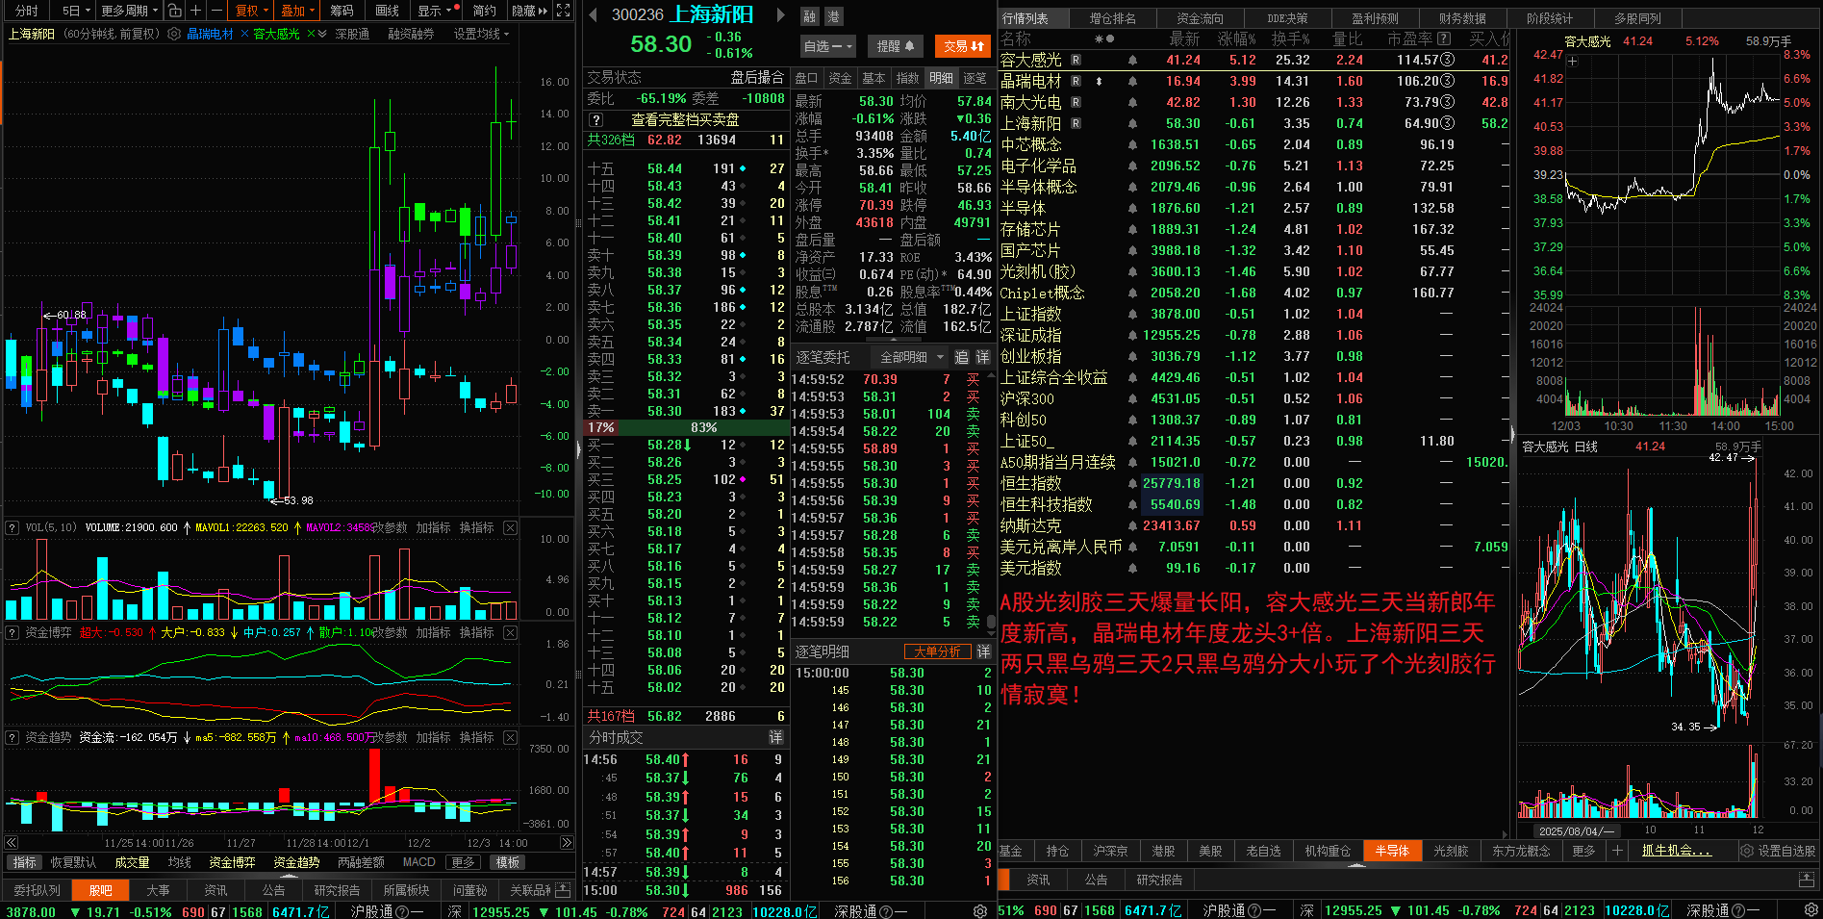The height and width of the screenshot is (919, 1823).
Task: Open 抓牛机会 link
Action: [1677, 851]
